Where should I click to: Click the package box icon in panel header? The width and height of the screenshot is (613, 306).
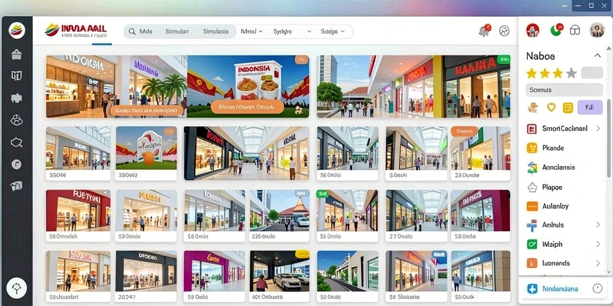pyautogui.click(x=575, y=30)
